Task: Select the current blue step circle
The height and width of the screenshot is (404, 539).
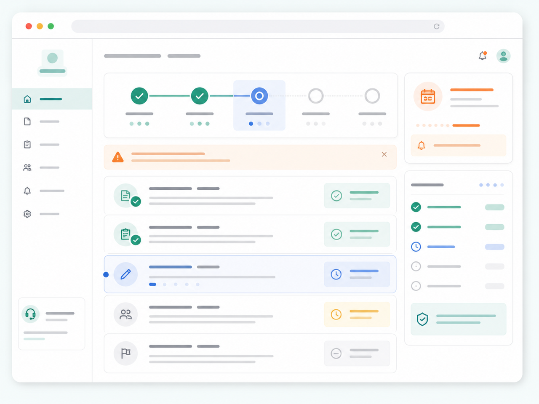Action: point(259,96)
